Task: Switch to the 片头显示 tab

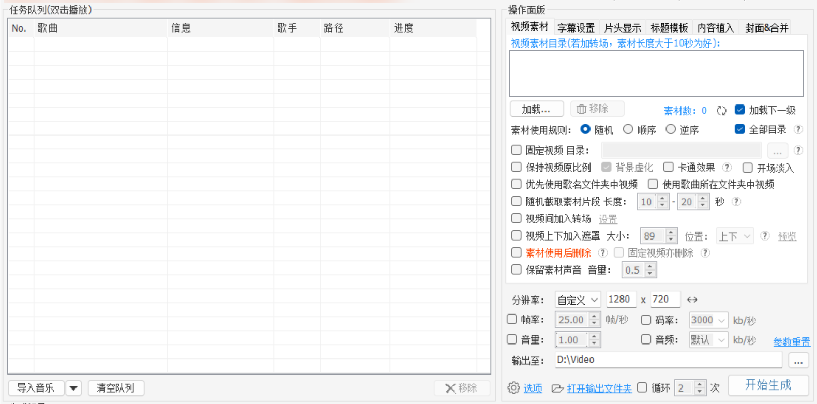Action: point(623,28)
